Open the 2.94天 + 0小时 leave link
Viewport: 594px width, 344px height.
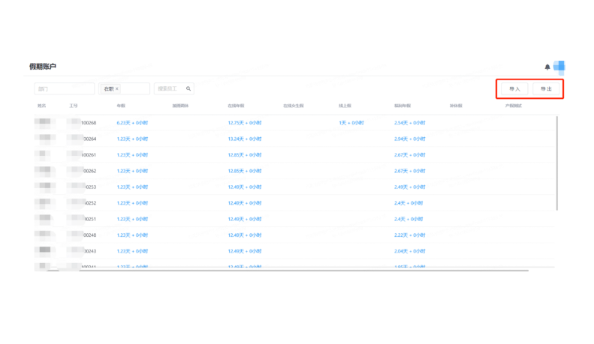(409, 139)
